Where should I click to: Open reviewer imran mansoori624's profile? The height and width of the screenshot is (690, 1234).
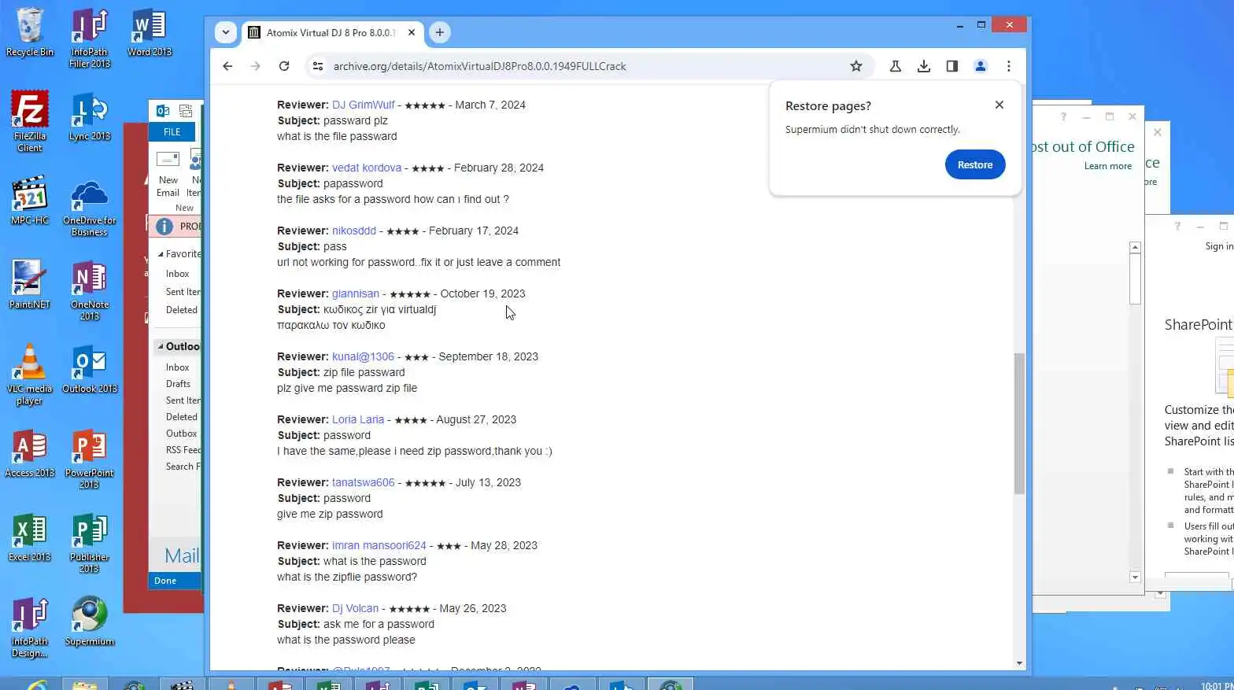click(x=379, y=545)
